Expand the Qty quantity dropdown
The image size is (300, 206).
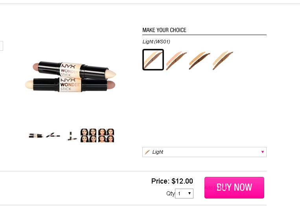[x=184, y=193]
